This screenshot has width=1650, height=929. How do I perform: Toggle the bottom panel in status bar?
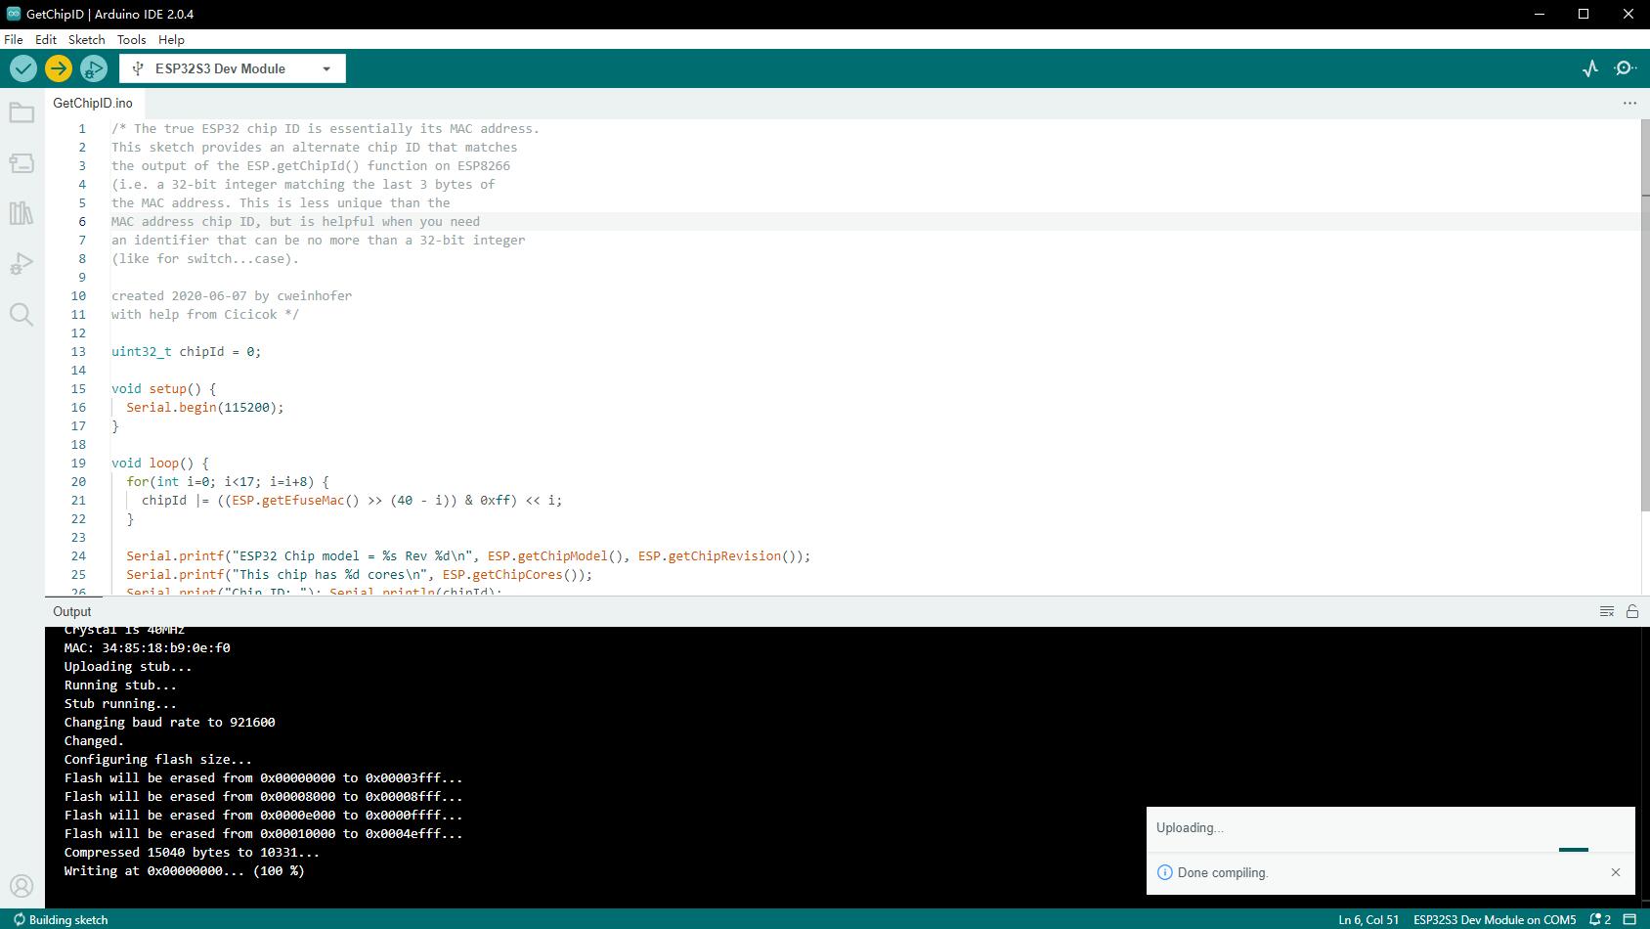pyautogui.click(x=1629, y=919)
